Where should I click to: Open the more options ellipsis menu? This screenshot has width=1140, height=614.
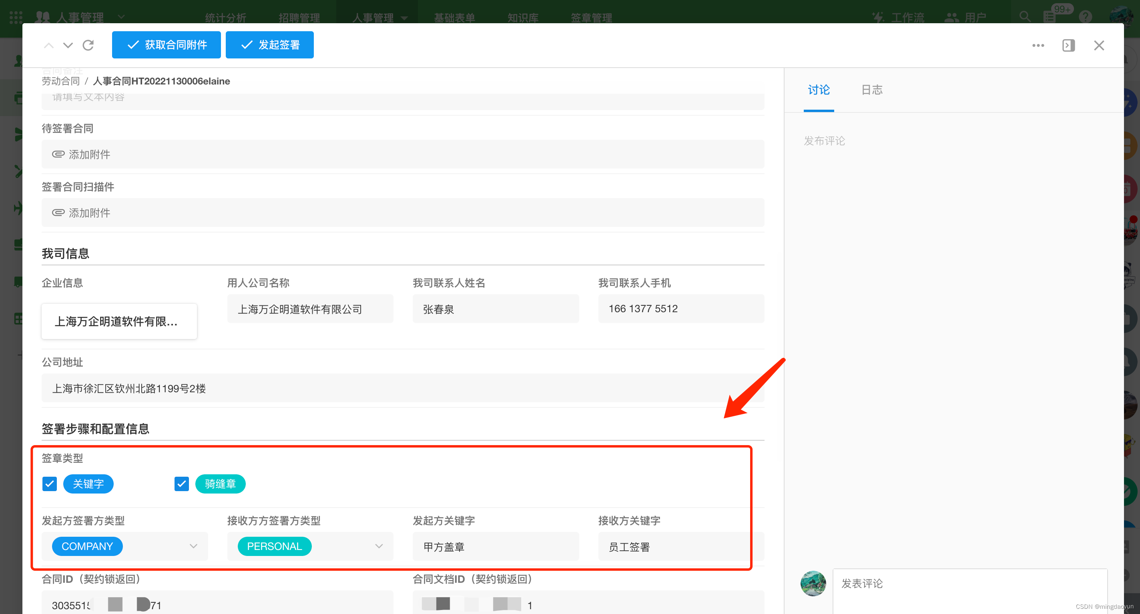coord(1038,46)
